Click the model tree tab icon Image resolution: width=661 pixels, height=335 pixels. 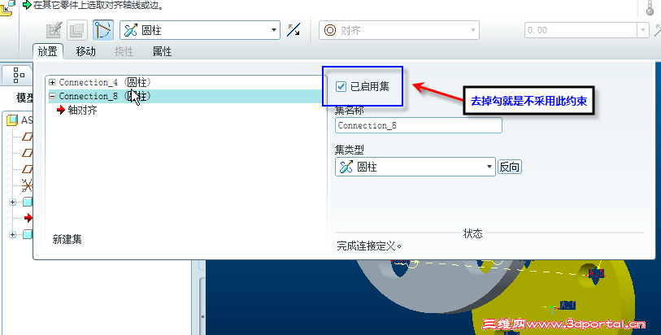coord(19,75)
